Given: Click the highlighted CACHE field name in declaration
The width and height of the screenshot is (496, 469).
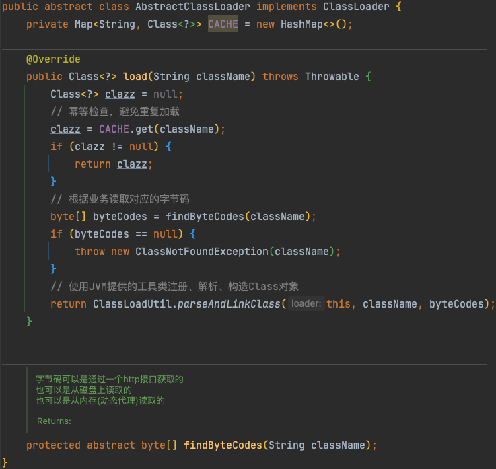Looking at the screenshot, I should tap(223, 24).
